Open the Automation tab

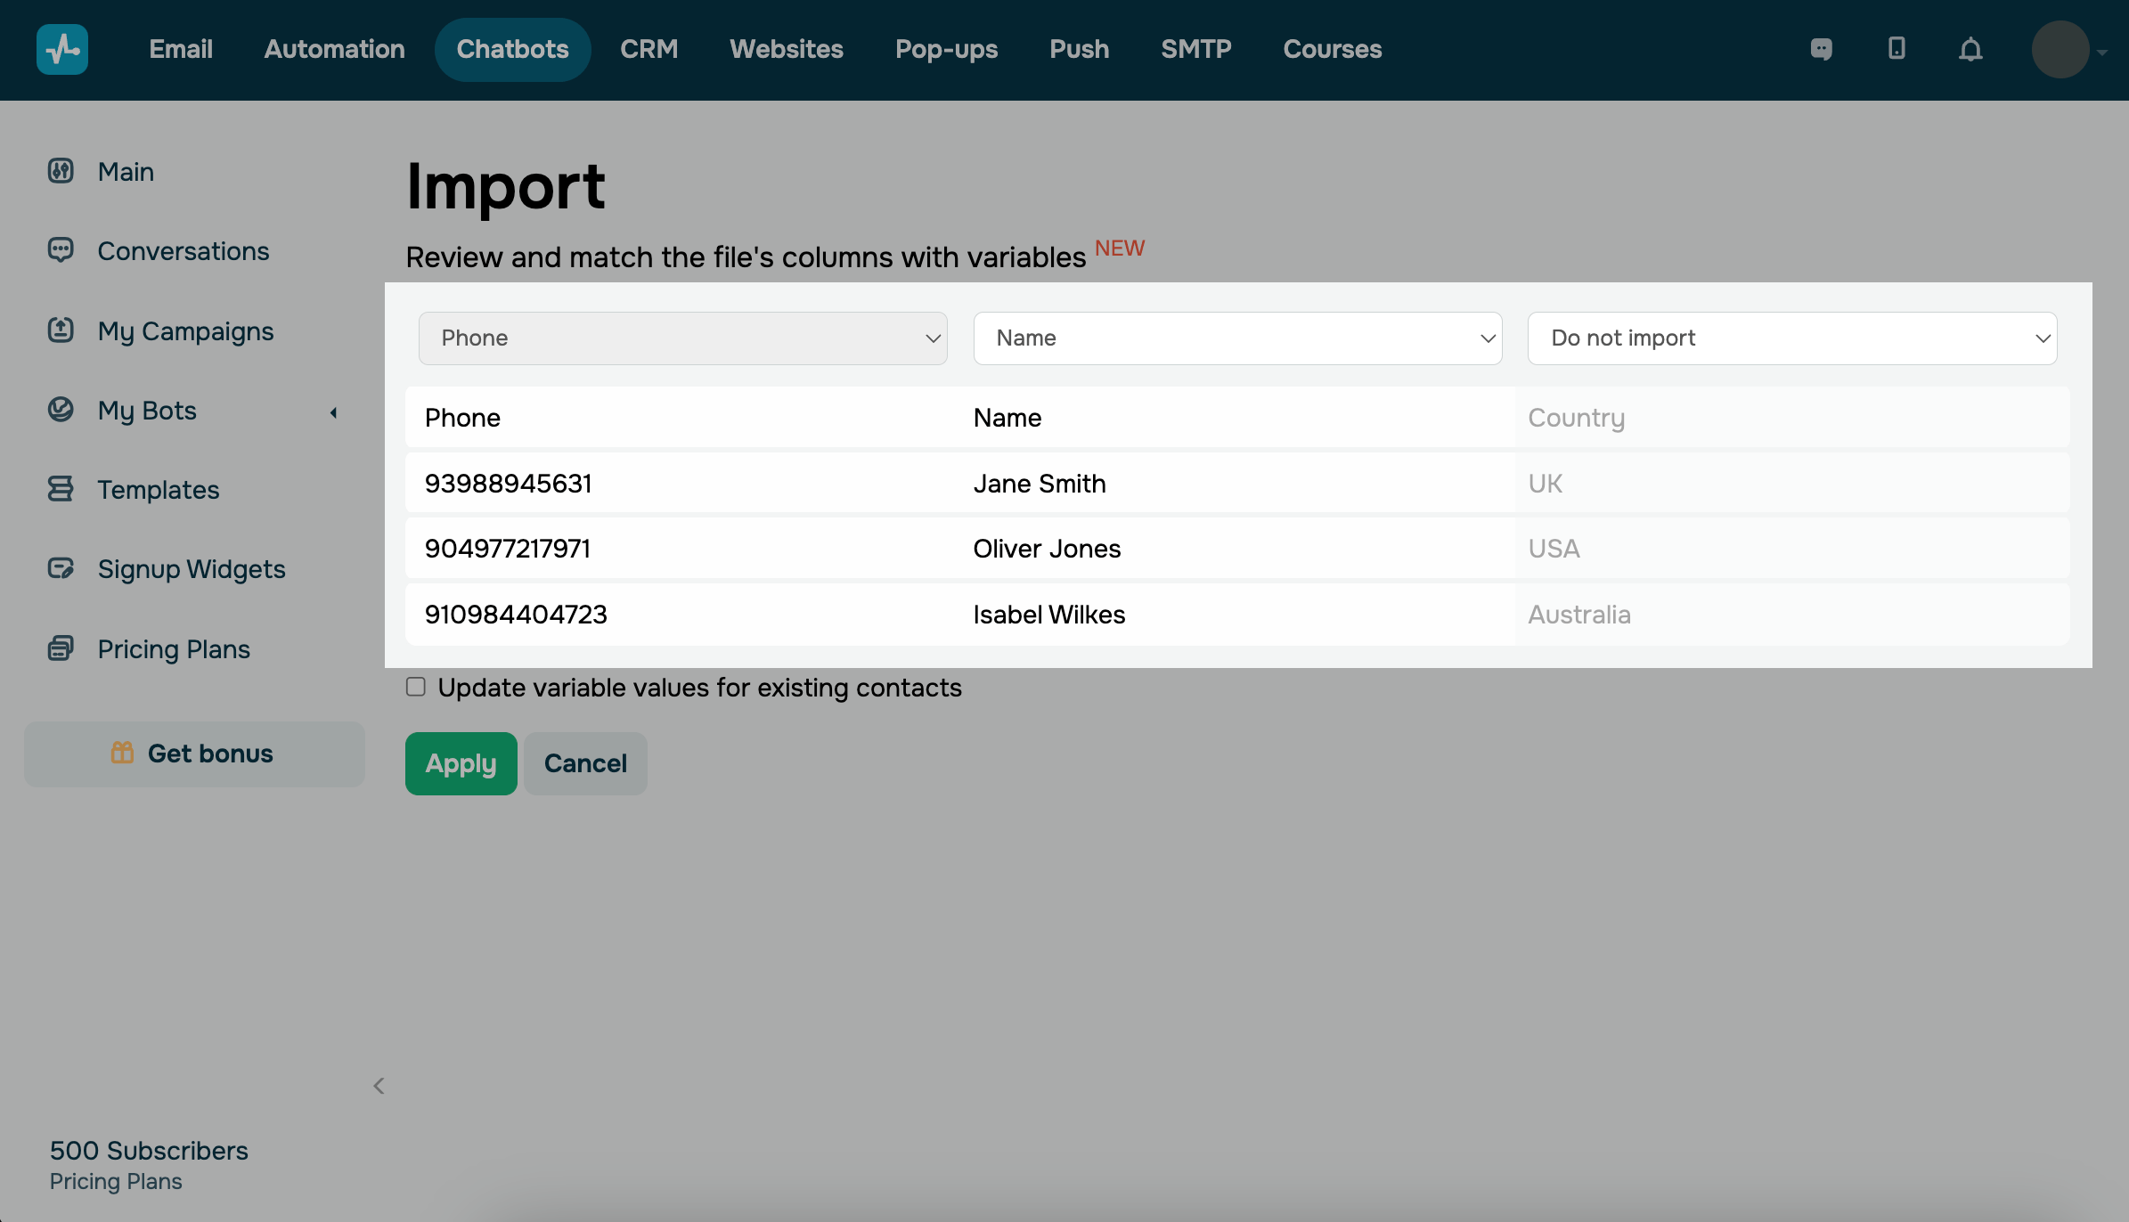tap(334, 49)
